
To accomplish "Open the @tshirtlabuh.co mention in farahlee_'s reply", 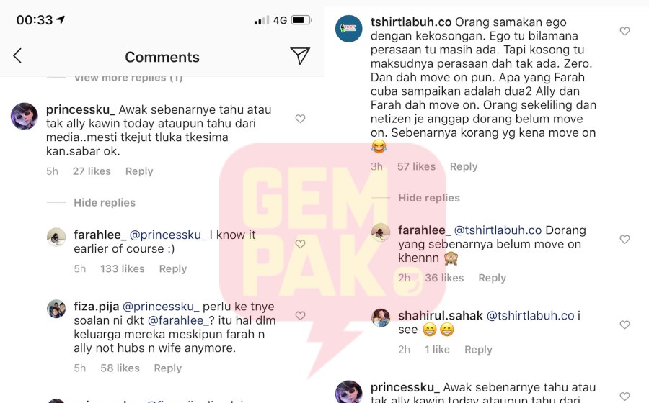I will click(498, 230).
